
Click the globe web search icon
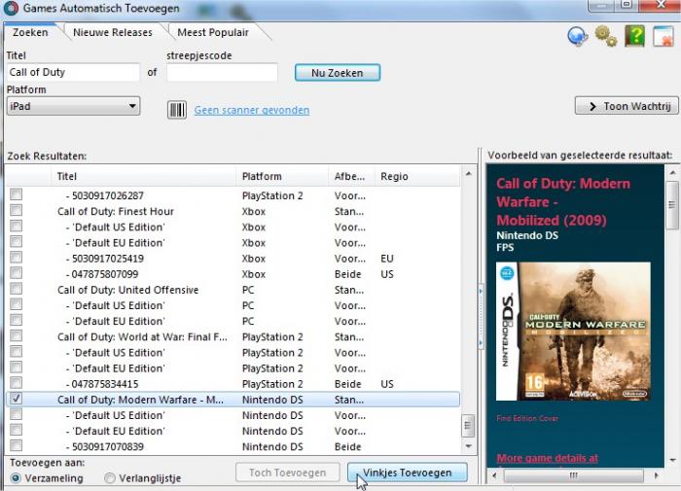[578, 36]
